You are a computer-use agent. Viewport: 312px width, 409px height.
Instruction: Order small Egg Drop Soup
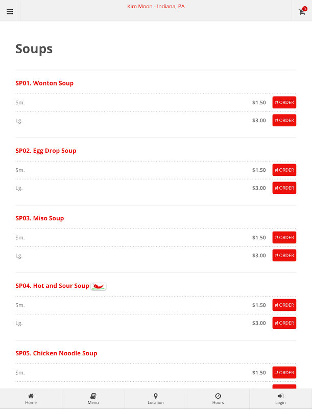click(284, 170)
